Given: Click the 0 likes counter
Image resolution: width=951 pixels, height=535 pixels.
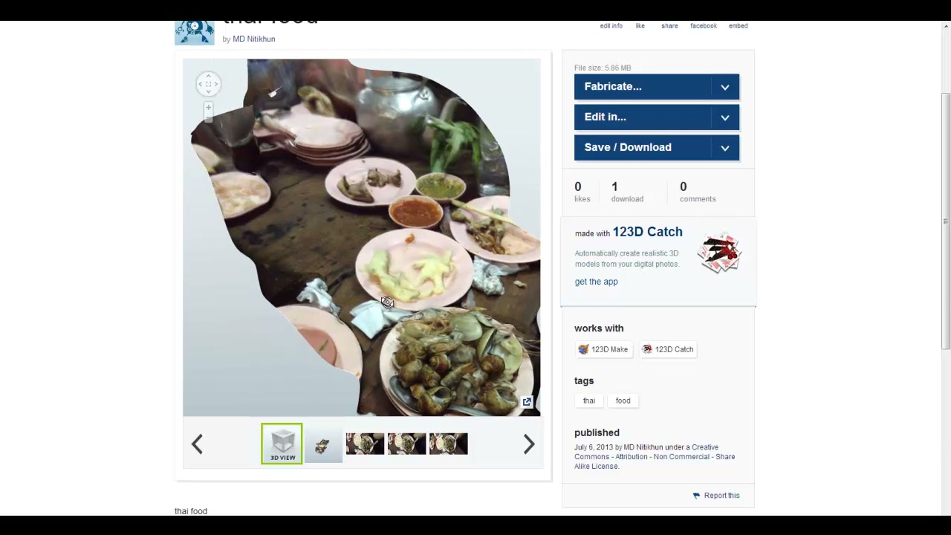Looking at the screenshot, I should coord(582,191).
